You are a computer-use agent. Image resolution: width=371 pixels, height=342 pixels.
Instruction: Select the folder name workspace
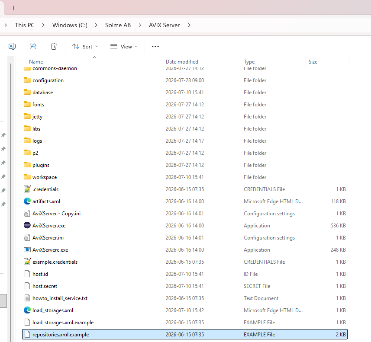[x=45, y=177]
